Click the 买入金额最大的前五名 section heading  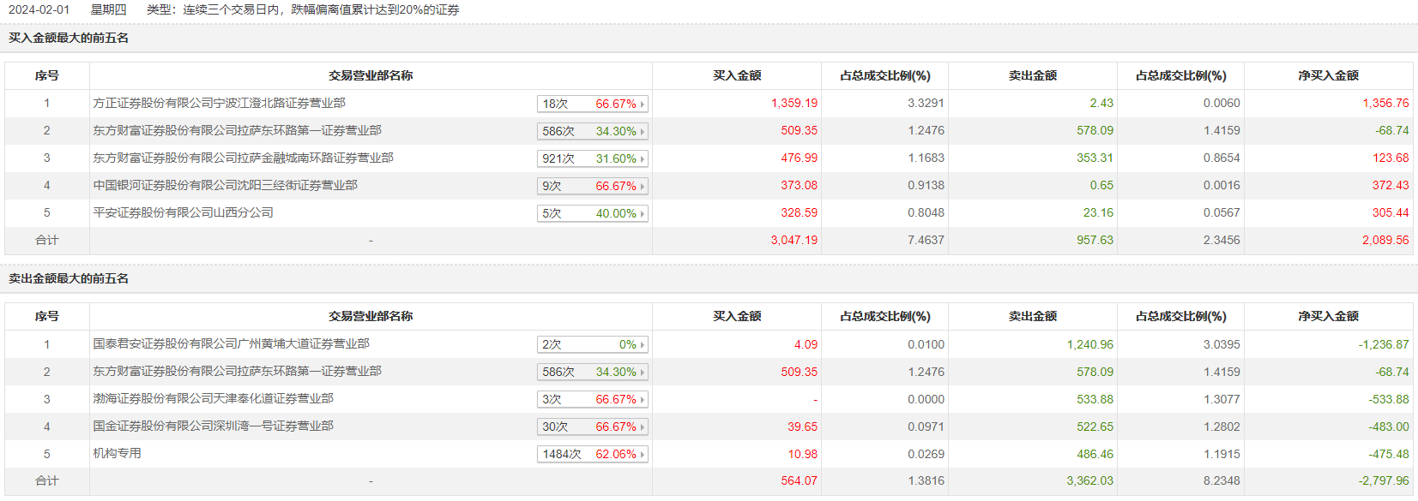pyautogui.click(x=69, y=39)
